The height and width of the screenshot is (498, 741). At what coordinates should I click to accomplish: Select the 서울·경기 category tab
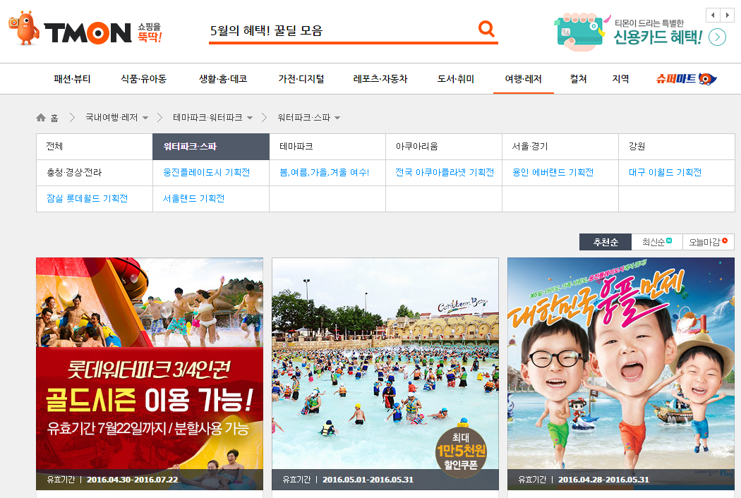(560, 147)
